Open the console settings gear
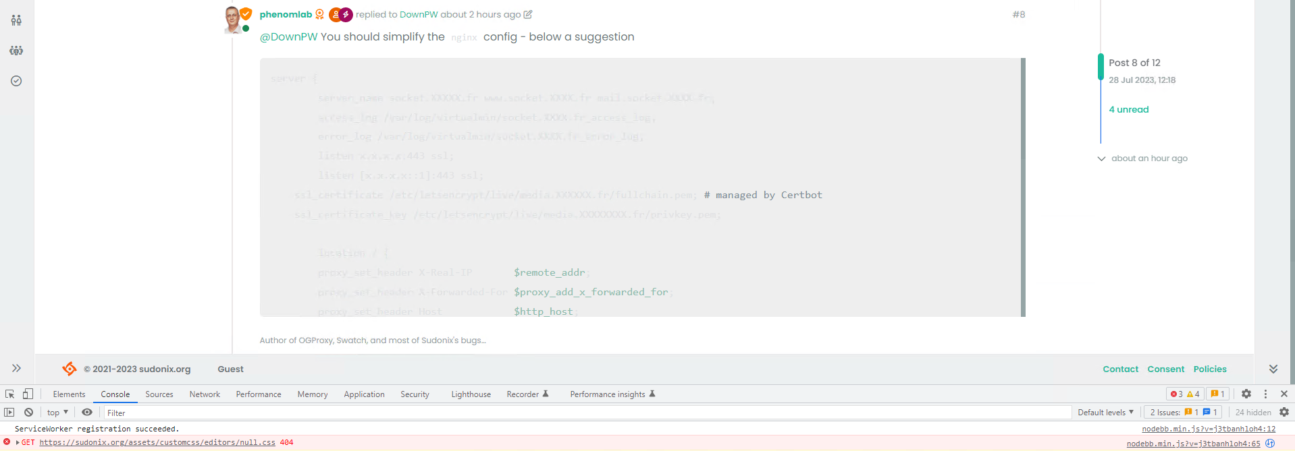The image size is (1295, 451). [1284, 413]
